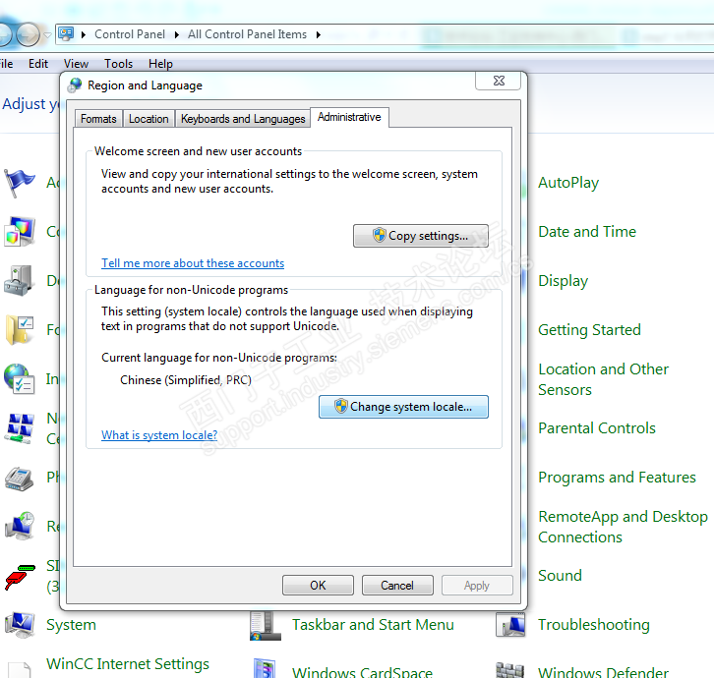Click Cancel in Region and Language dialog
714x678 pixels.
tap(397, 586)
